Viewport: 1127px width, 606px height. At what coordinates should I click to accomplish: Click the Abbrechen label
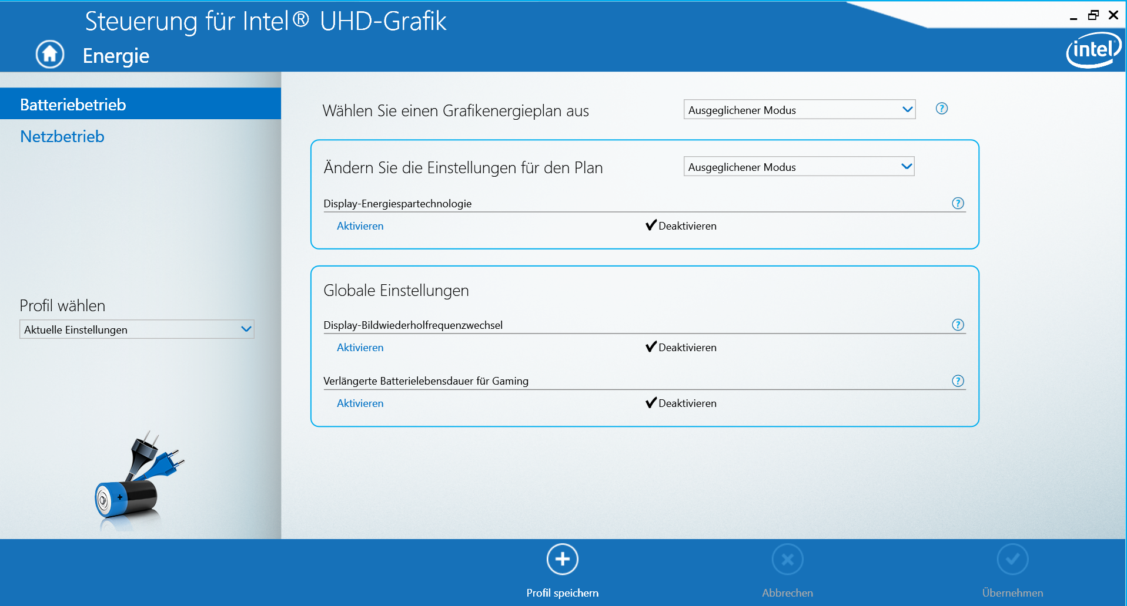[788, 593]
